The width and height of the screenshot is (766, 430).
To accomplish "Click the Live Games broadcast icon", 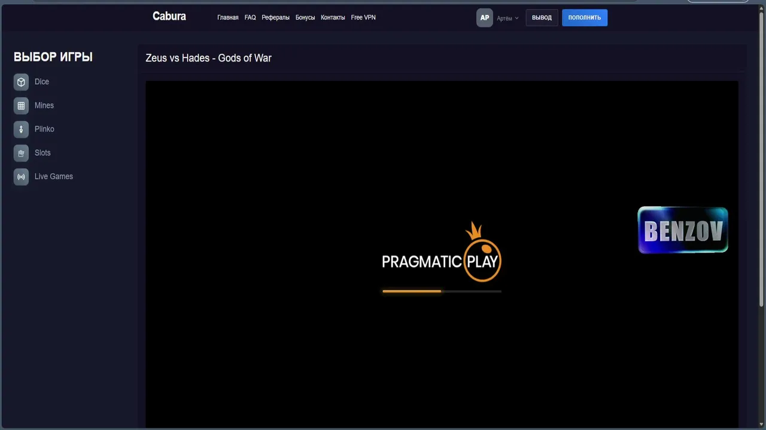I will click(21, 177).
